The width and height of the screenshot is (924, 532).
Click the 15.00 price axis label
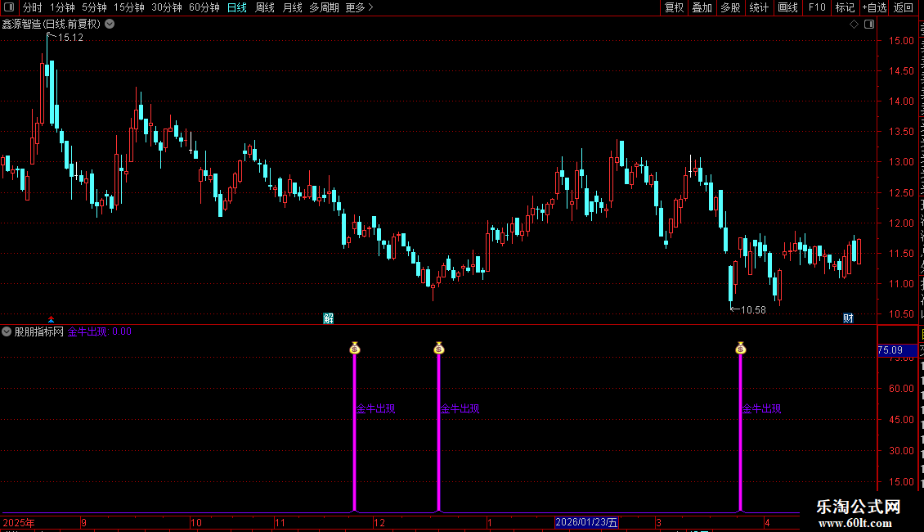(x=902, y=41)
